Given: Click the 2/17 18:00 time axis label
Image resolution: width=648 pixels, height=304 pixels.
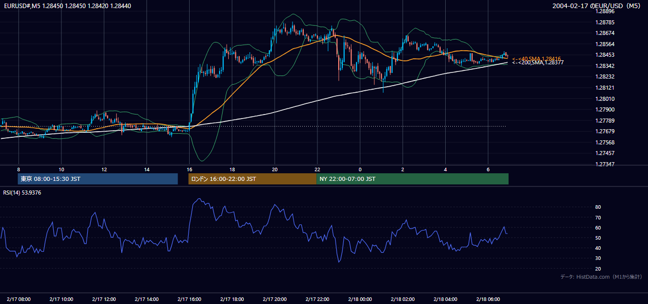Looking at the screenshot, I should point(232,299).
